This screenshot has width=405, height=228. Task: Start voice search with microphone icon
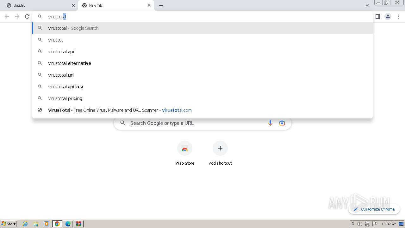tap(270, 123)
